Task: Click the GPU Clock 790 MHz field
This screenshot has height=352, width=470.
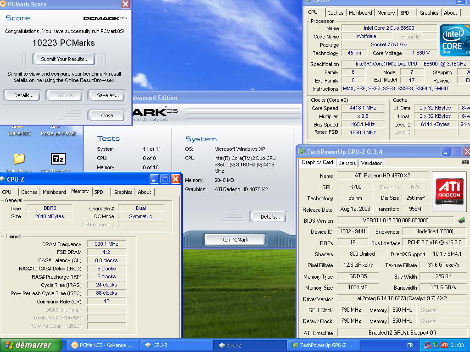Action: (351, 310)
